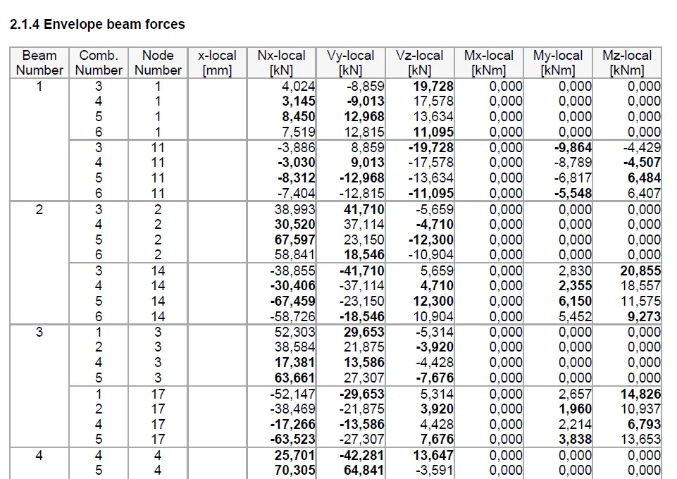Select the Nx-local value -30,406

coord(293,286)
